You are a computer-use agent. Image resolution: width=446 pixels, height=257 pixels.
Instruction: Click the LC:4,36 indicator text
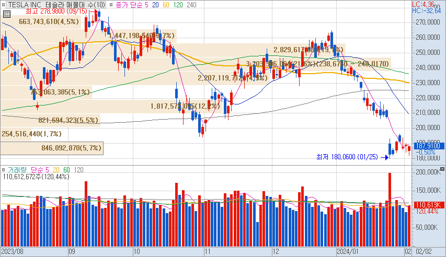pyautogui.click(x=424, y=4)
